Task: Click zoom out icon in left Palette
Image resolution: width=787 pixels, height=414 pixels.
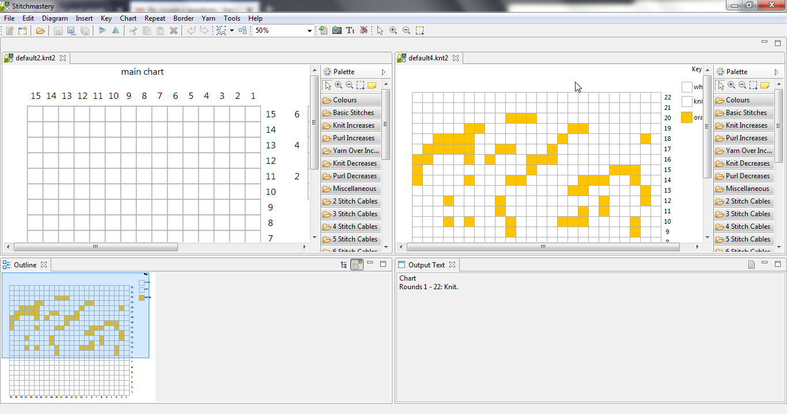Action: coord(349,86)
